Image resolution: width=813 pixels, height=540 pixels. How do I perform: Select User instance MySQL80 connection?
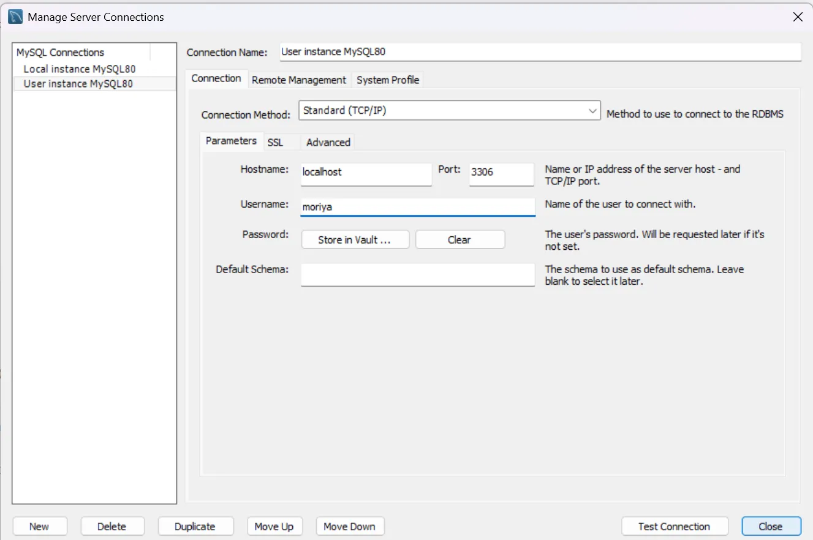pyautogui.click(x=94, y=84)
